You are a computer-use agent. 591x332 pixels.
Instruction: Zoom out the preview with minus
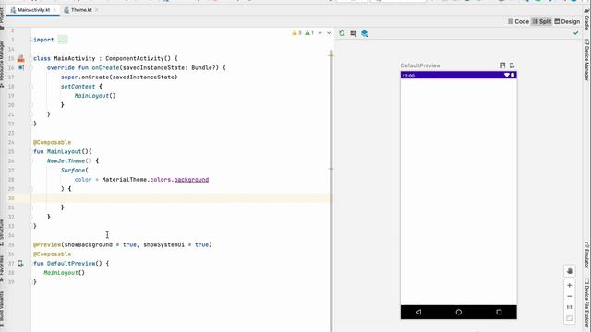click(x=570, y=296)
